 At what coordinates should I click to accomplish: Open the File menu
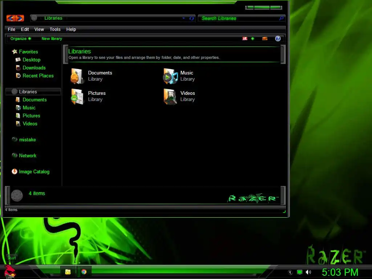[x=11, y=29]
